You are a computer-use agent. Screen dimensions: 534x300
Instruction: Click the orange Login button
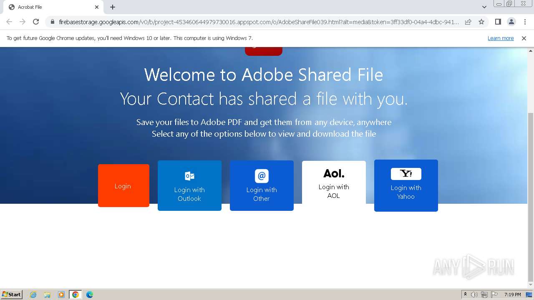[123, 185]
